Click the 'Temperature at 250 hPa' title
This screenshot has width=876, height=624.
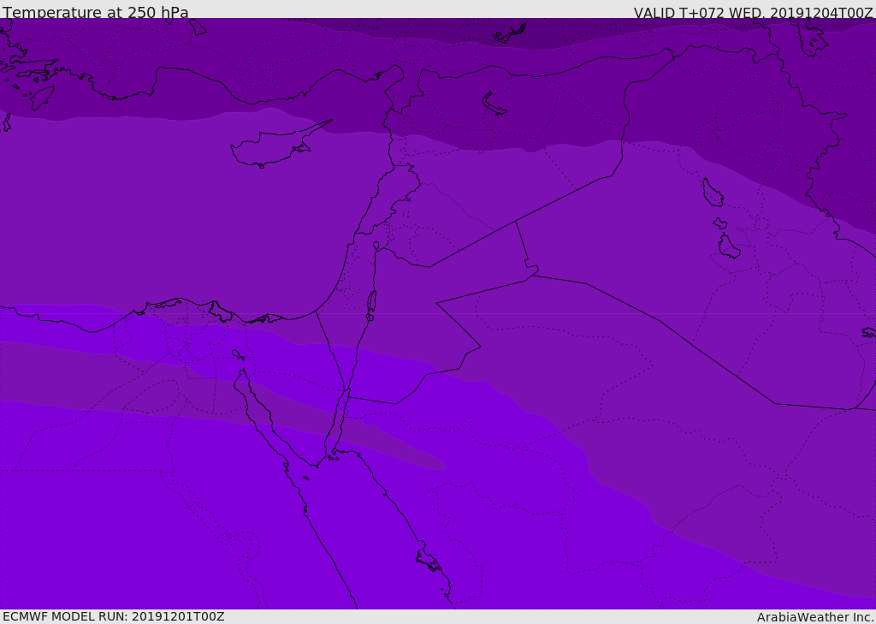tap(96, 12)
